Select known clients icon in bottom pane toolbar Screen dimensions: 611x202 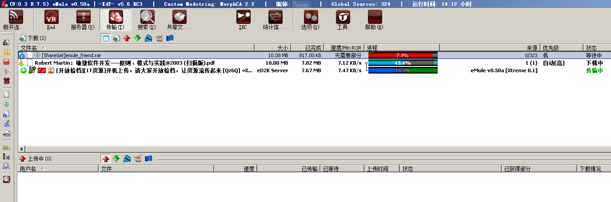click(138, 159)
